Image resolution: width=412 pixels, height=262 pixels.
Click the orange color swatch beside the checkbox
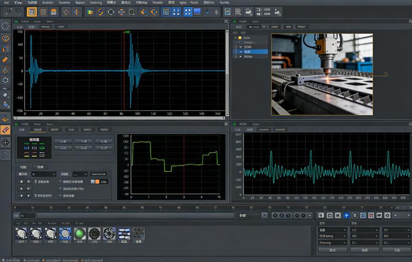pyautogui.click(x=97, y=181)
